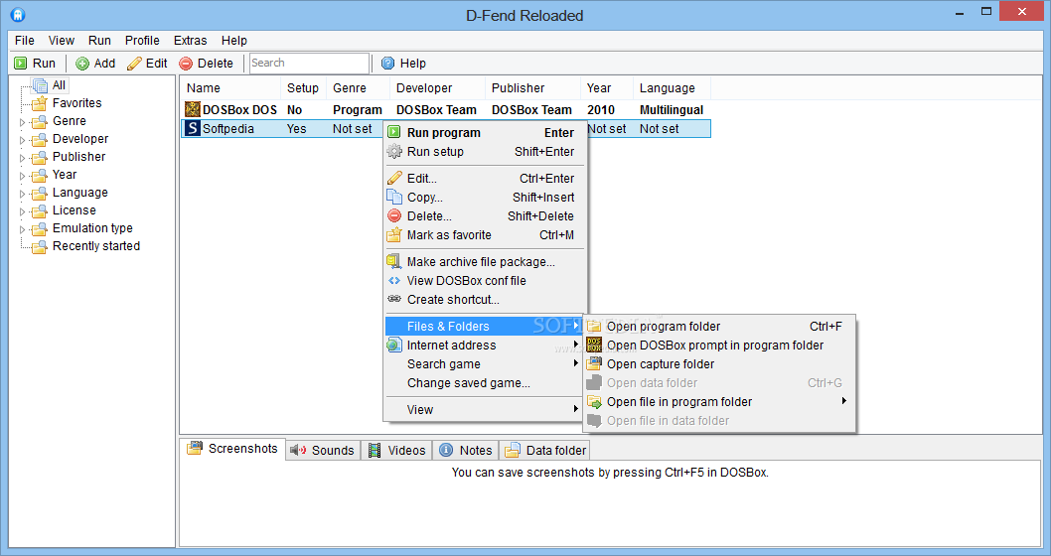Switch to the Videos tab
The height and width of the screenshot is (556, 1051).
pyautogui.click(x=398, y=450)
